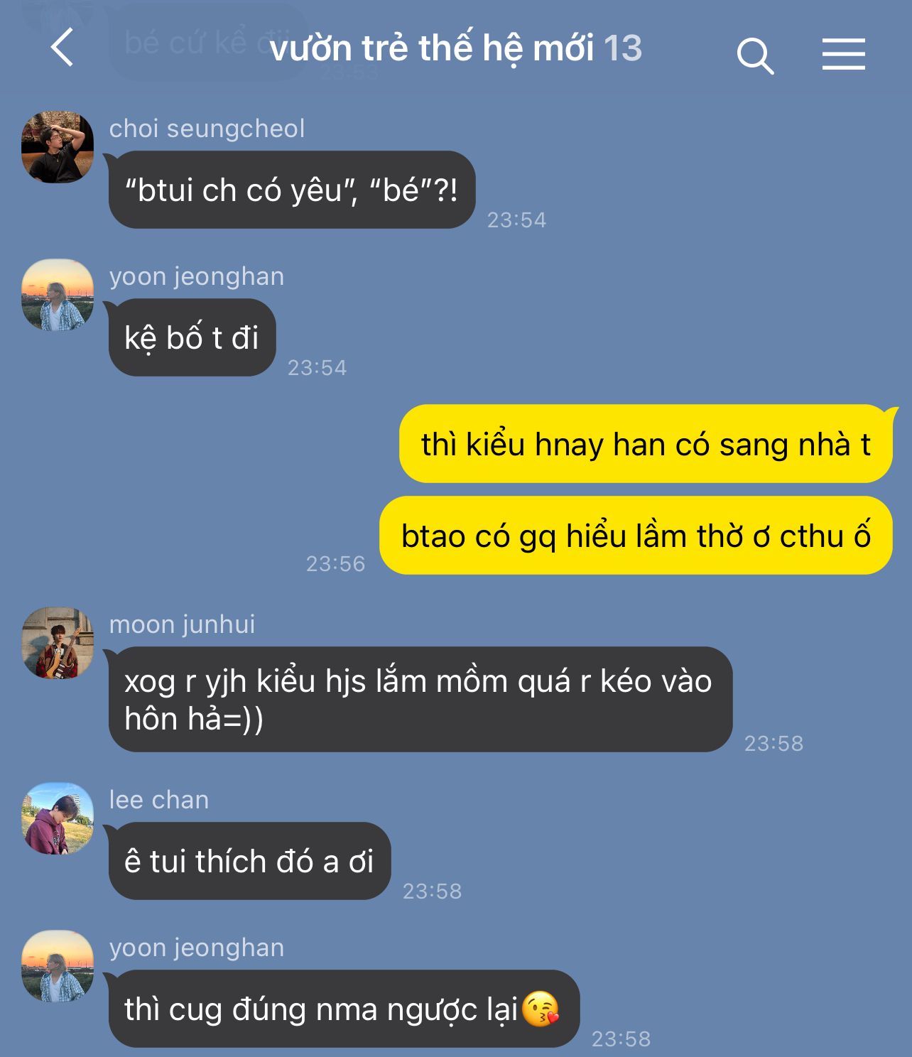Select the yellow bubble 'thì kiểu hnay han có sang nhà t'
Screen dimensions: 912x1057
coord(646,444)
